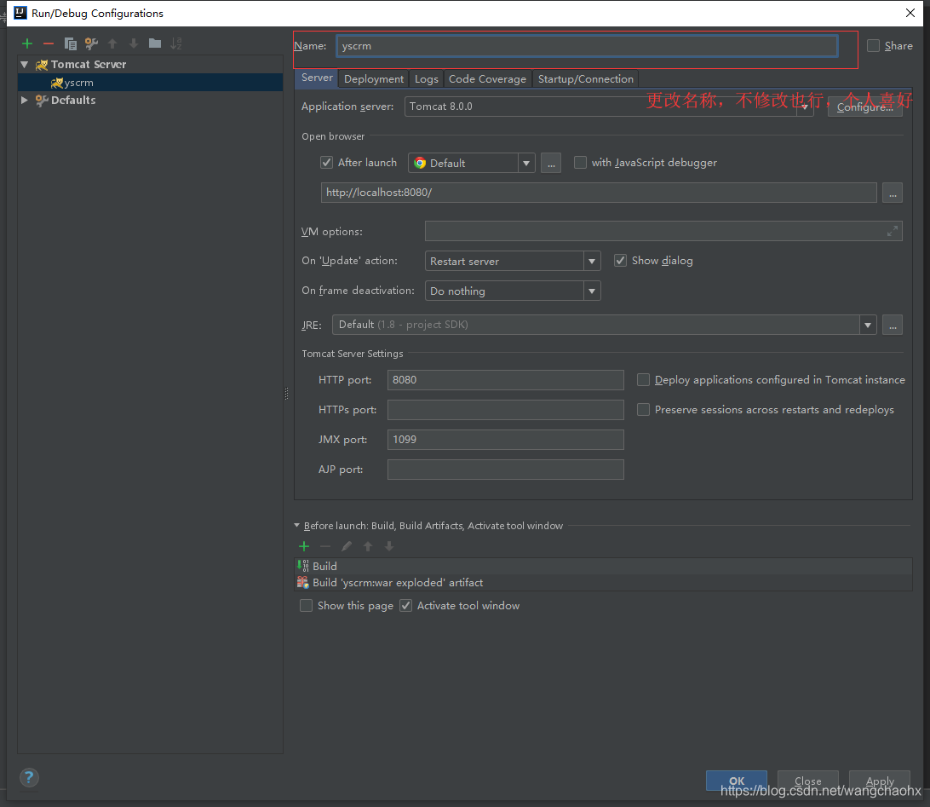Click the HTTP port field
This screenshot has height=807, width=930.
point(505,380)
